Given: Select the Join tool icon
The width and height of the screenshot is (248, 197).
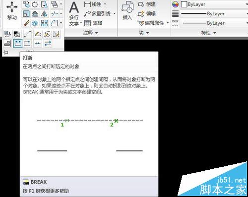Looking at the screenshot, I should click(38, 44).
